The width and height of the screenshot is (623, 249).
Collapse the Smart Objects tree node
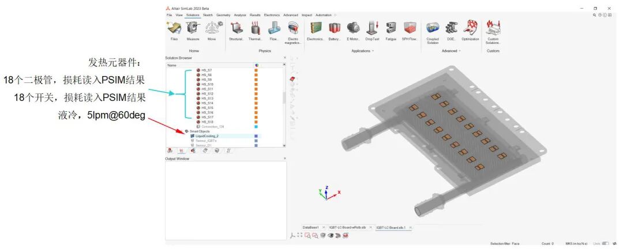[187, 131]
